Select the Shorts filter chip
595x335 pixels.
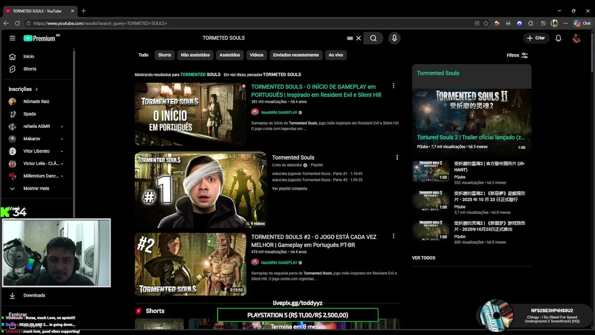165,55
